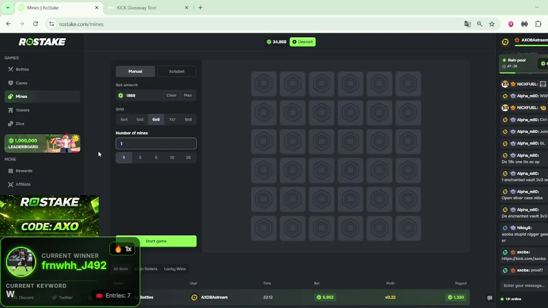Viewport: 548px width, 308px height.
Task: Switch to Lucky Wins tab
Action: [175, 269]
